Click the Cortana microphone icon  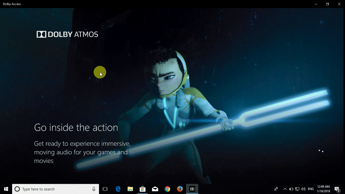[94, 189]
